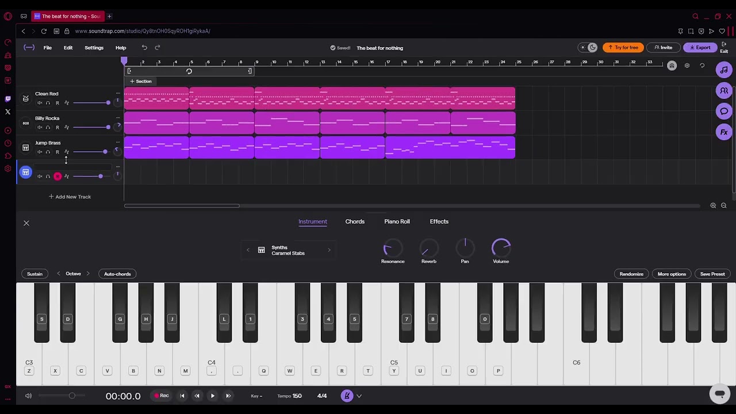Undo the last action

pyautogui.click(x=144, y=48)
